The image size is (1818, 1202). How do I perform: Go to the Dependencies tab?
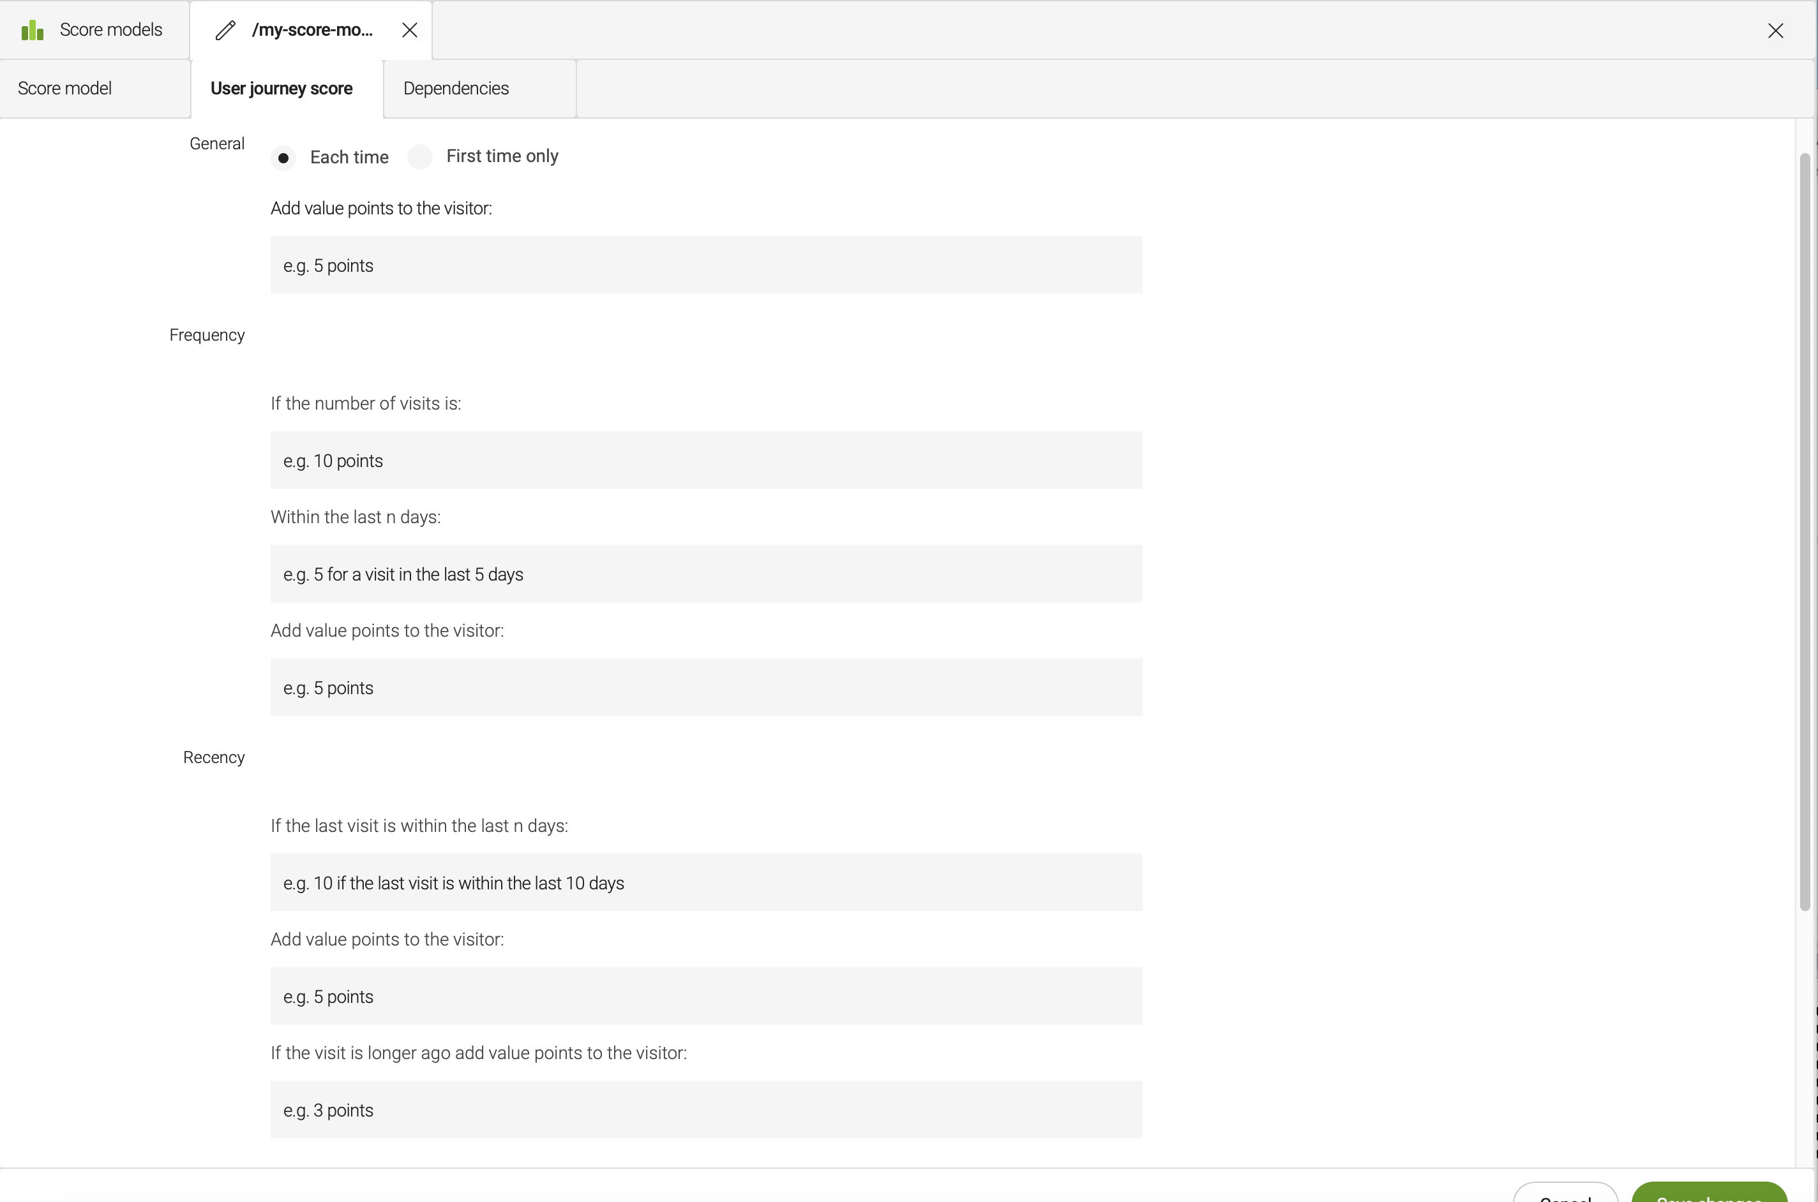(456, 89)
